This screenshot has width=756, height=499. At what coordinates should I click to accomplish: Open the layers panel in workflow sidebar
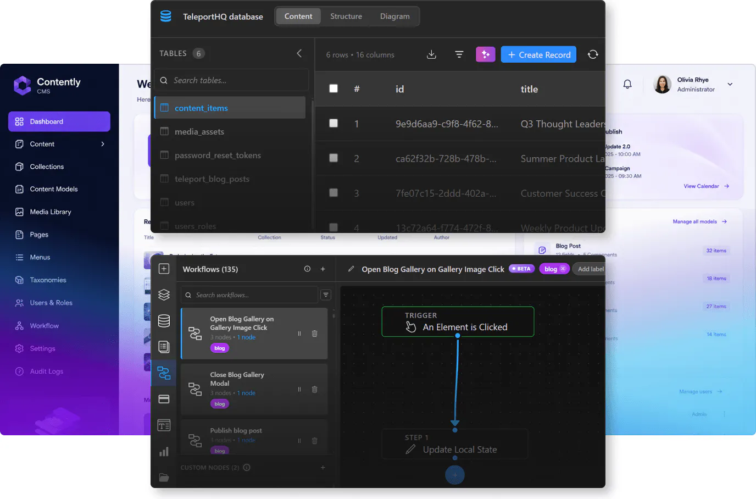[x=164, y=295]
